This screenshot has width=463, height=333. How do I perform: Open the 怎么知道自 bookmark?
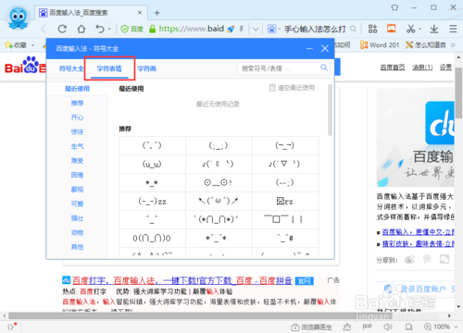pos(426,45)
